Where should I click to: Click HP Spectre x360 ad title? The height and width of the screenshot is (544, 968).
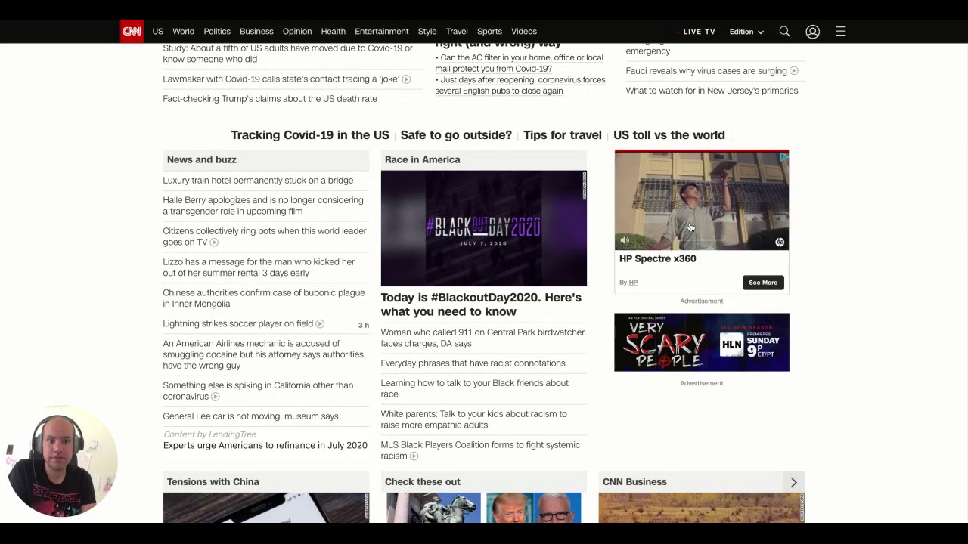tap(658, 259)
